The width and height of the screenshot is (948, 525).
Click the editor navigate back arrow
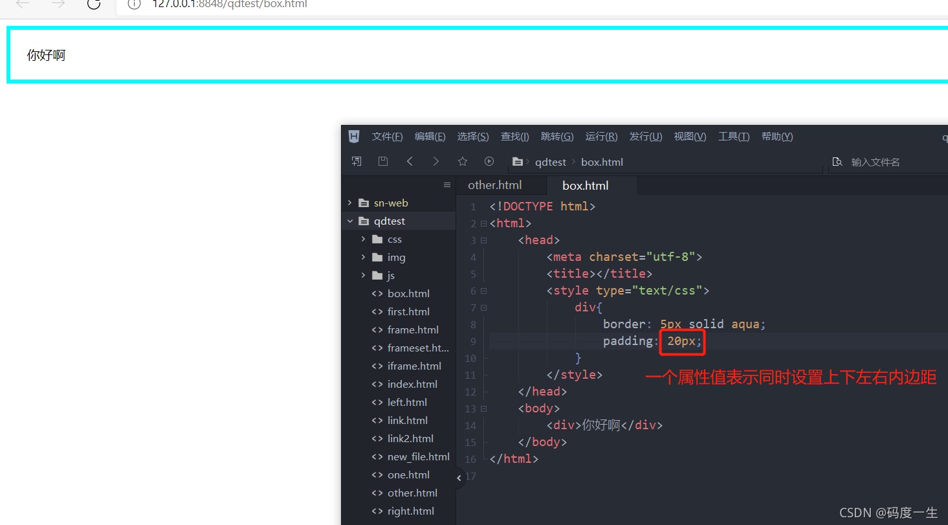pos(410,161)
